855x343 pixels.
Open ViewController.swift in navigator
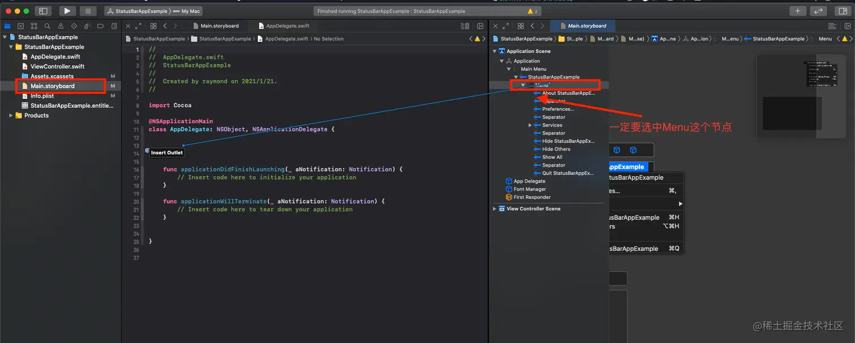click(57, 66)
